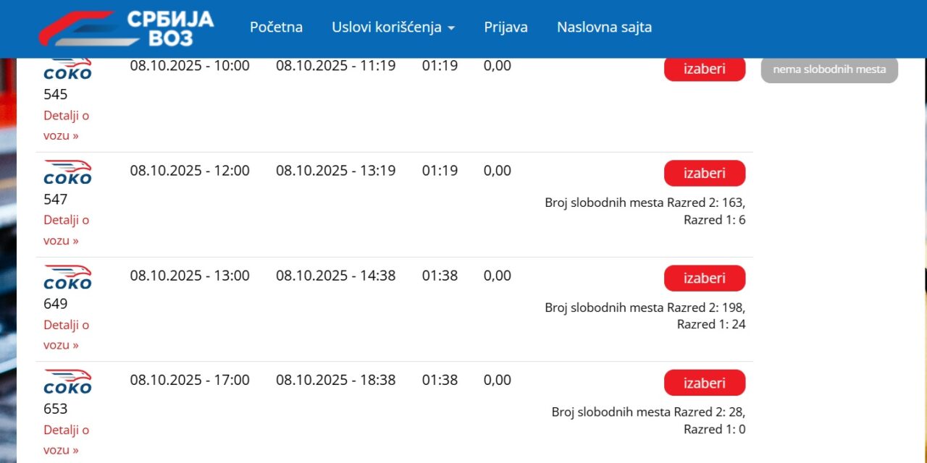Viewport: 927px width, 463px height.
Task: Go to Naslovna sajta
Action: coord(604,27)
